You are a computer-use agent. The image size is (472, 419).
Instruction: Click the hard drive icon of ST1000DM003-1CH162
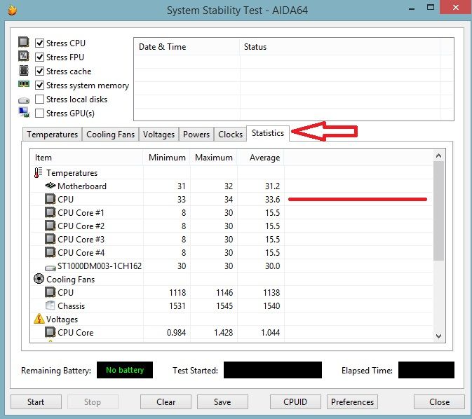(x=50, y=267)
